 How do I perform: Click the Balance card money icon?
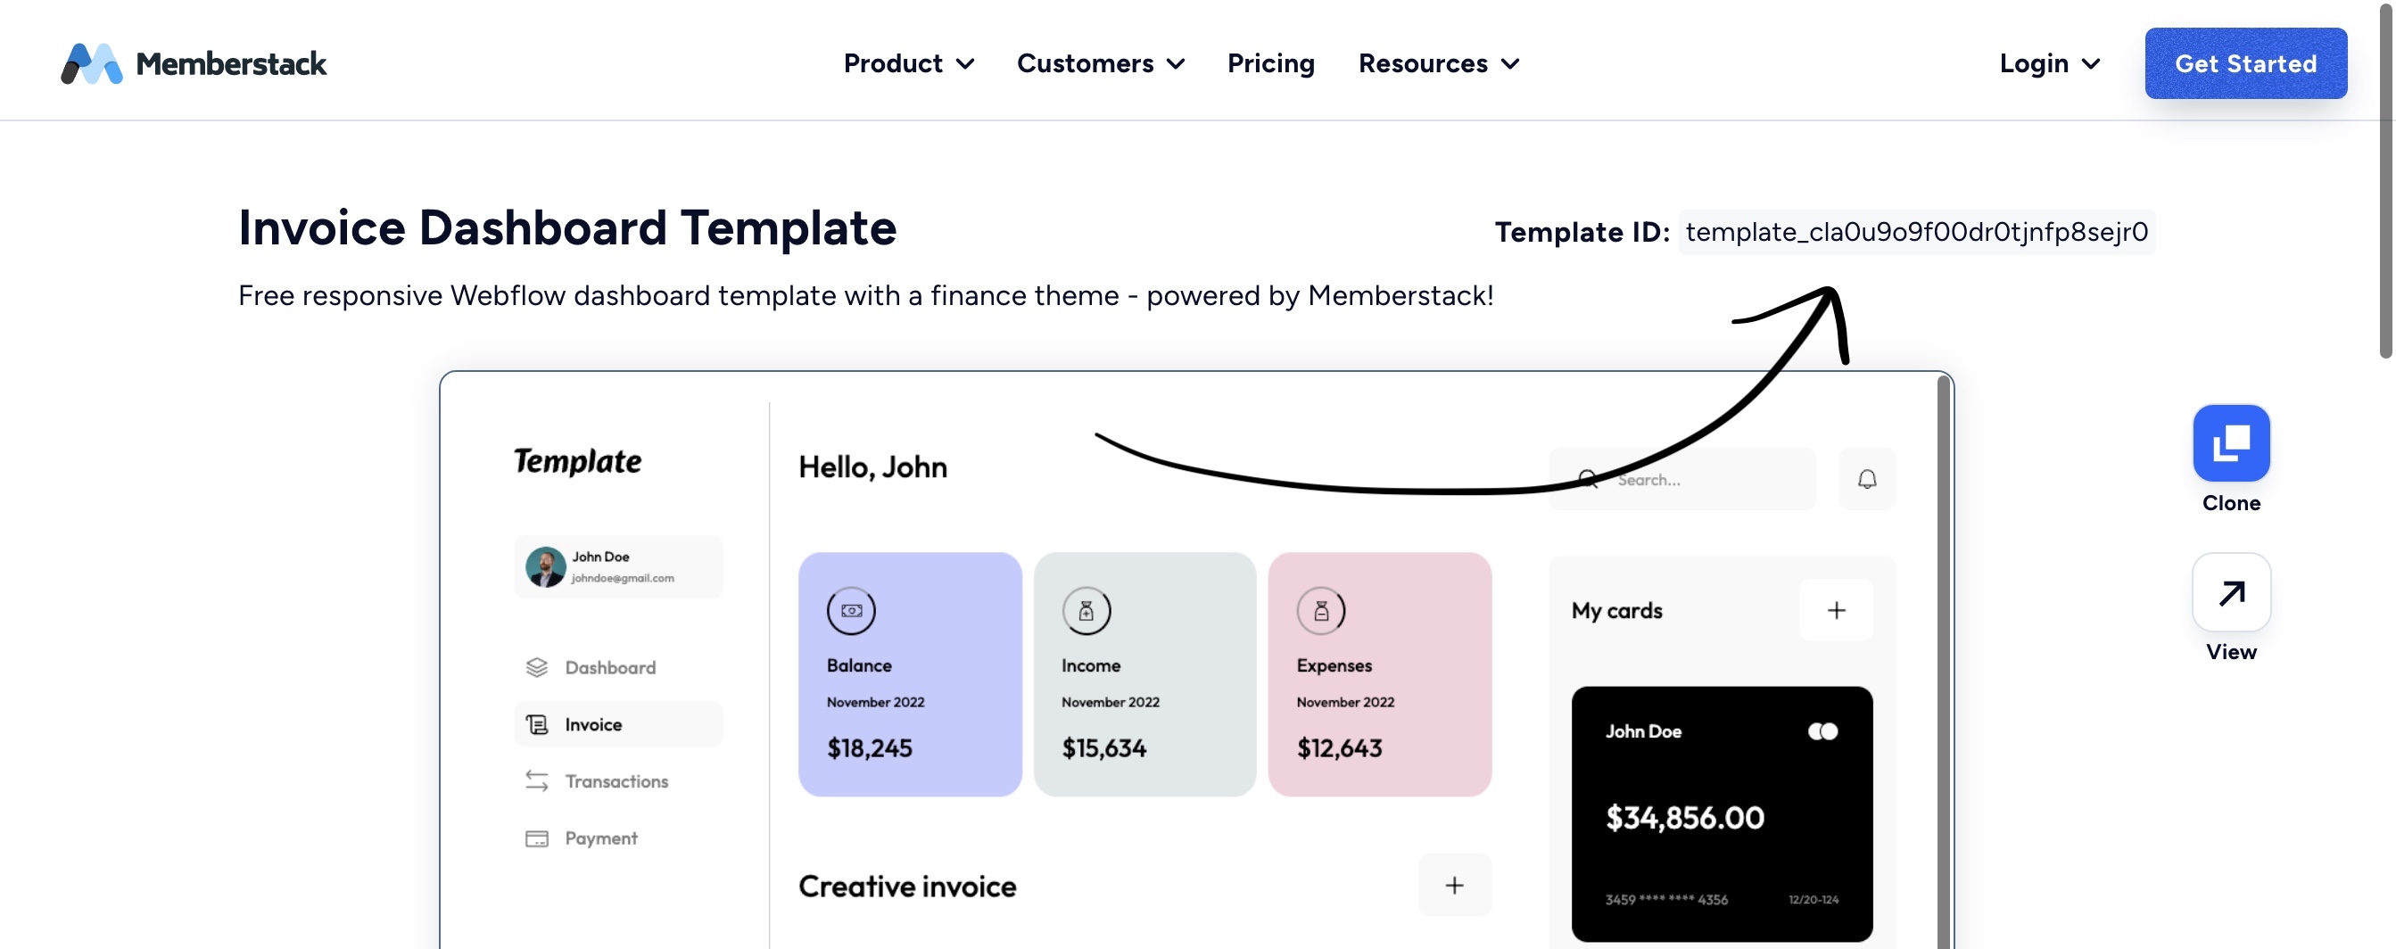[851, 610]
